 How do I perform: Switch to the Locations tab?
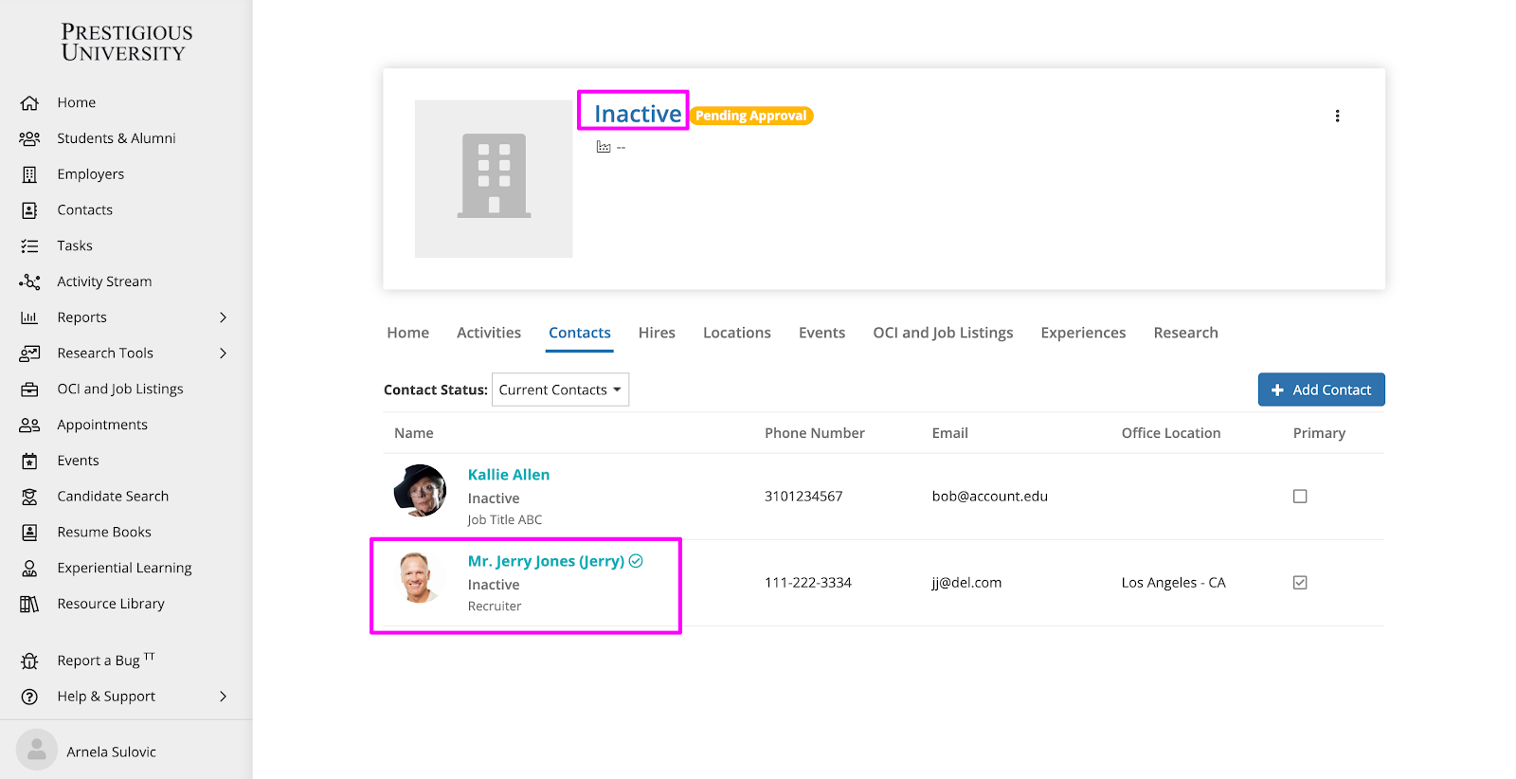736,333
